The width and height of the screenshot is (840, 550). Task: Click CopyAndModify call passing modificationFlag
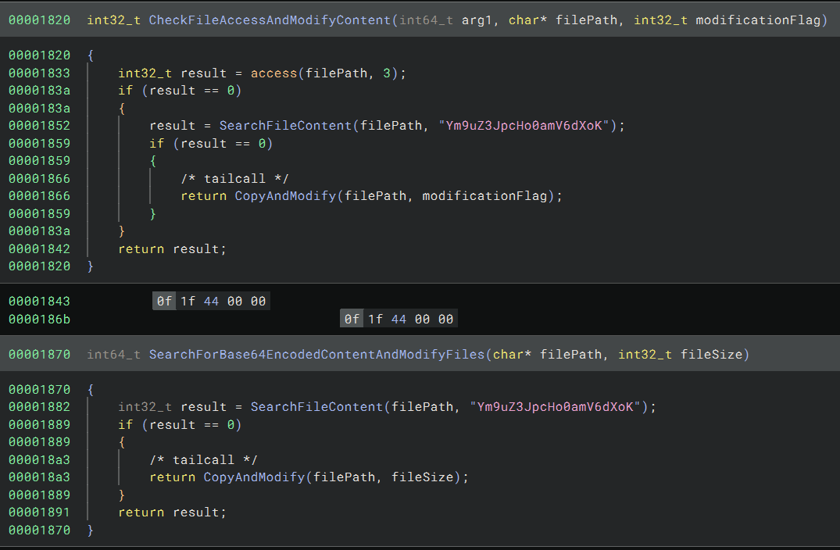tap(285, 196)
